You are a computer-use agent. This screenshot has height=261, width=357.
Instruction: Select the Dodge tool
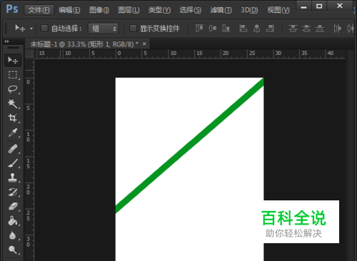(x=13, y=250)
